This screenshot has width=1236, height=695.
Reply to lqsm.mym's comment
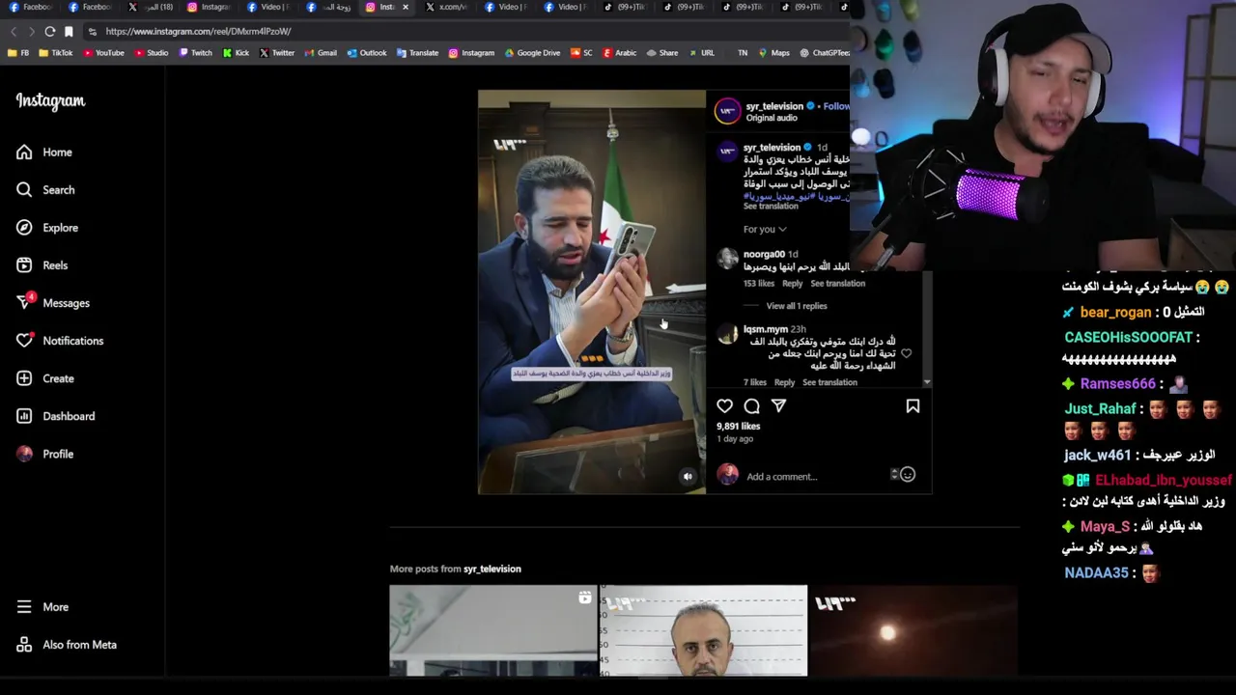(x=784, y=382)
